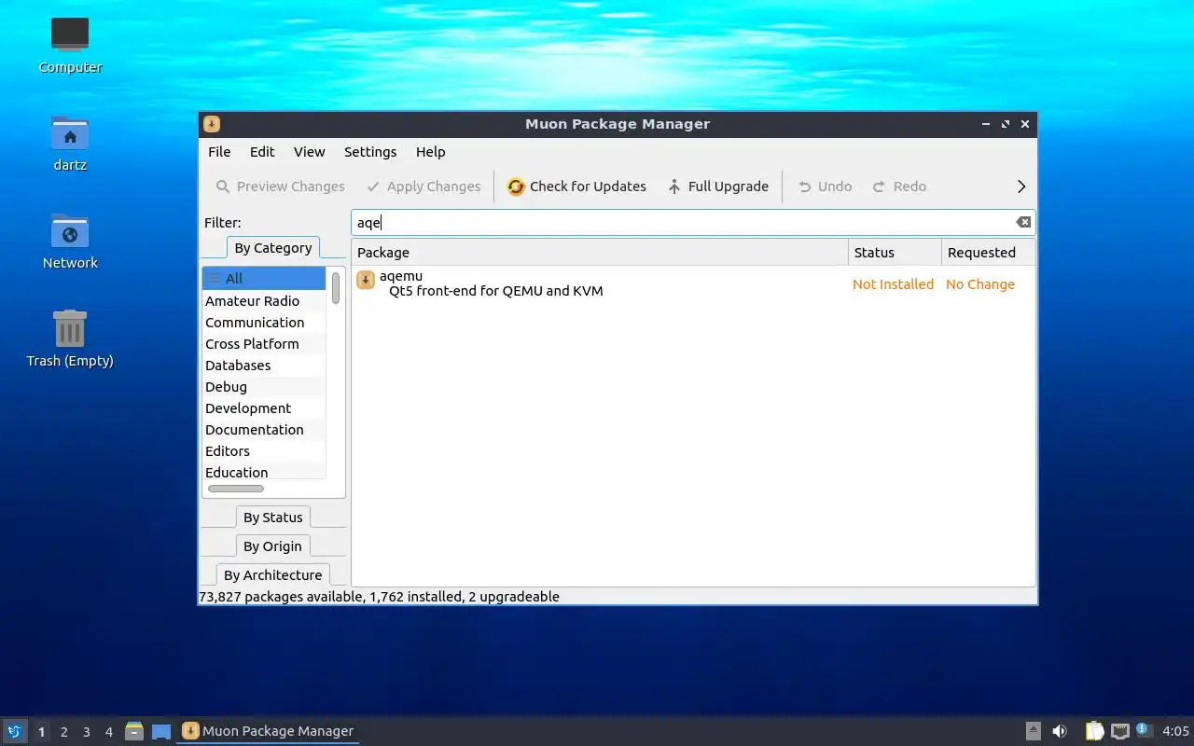Select the Education category
Image resolution: width=1194 pixels, height=746 pixels.
coord(264,472)
